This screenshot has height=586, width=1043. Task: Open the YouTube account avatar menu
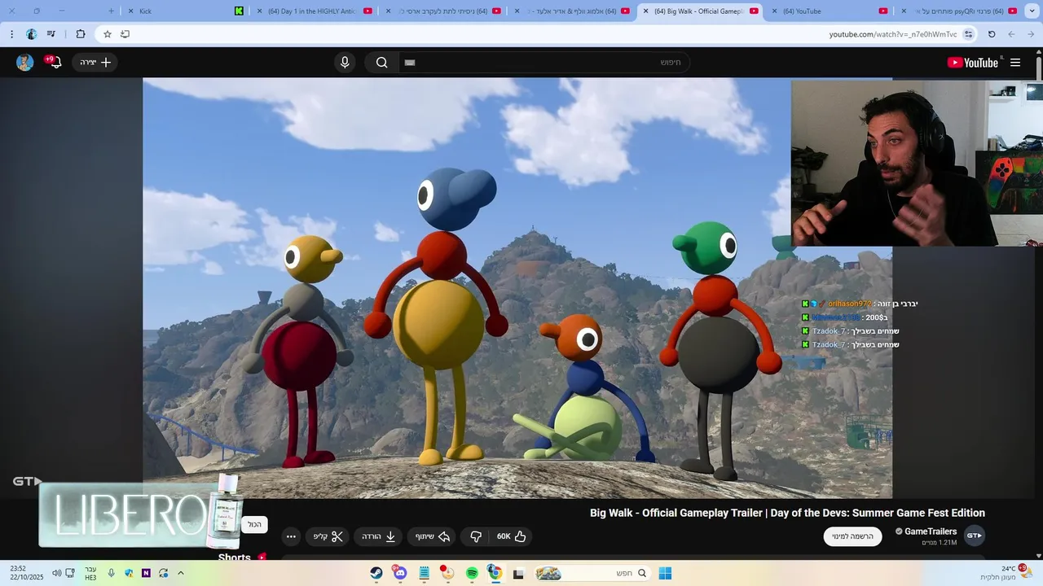pos(24,63)
